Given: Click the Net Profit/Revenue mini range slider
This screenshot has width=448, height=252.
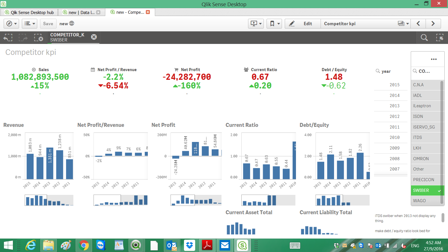Looking at the screenshot, I should tap(121, 200).
